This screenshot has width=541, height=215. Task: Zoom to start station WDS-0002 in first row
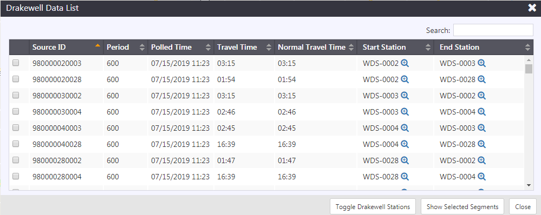click(x=405, y=63)
